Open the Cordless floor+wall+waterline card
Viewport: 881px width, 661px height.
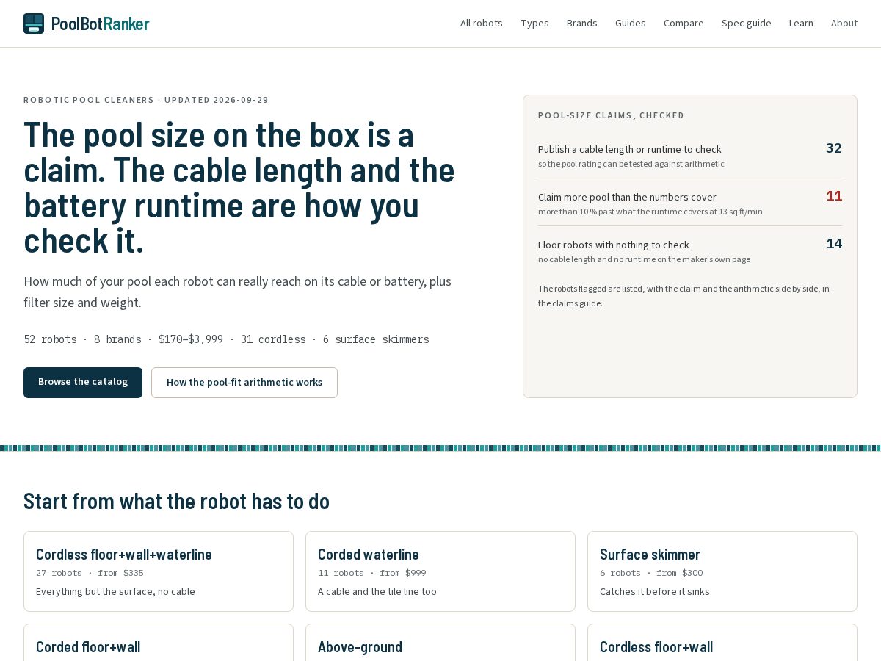[159, 571]
